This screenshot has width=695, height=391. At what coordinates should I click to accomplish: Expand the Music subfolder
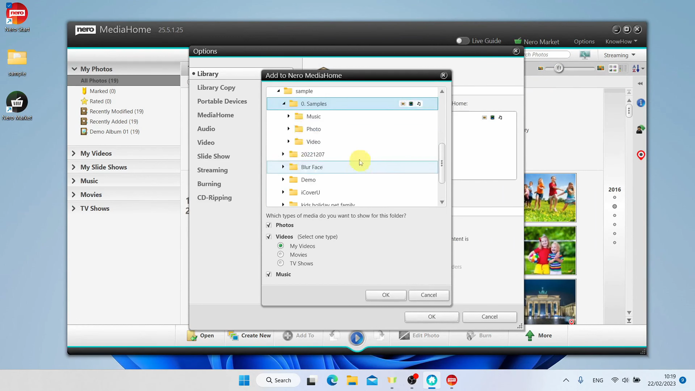coord(289,116)
